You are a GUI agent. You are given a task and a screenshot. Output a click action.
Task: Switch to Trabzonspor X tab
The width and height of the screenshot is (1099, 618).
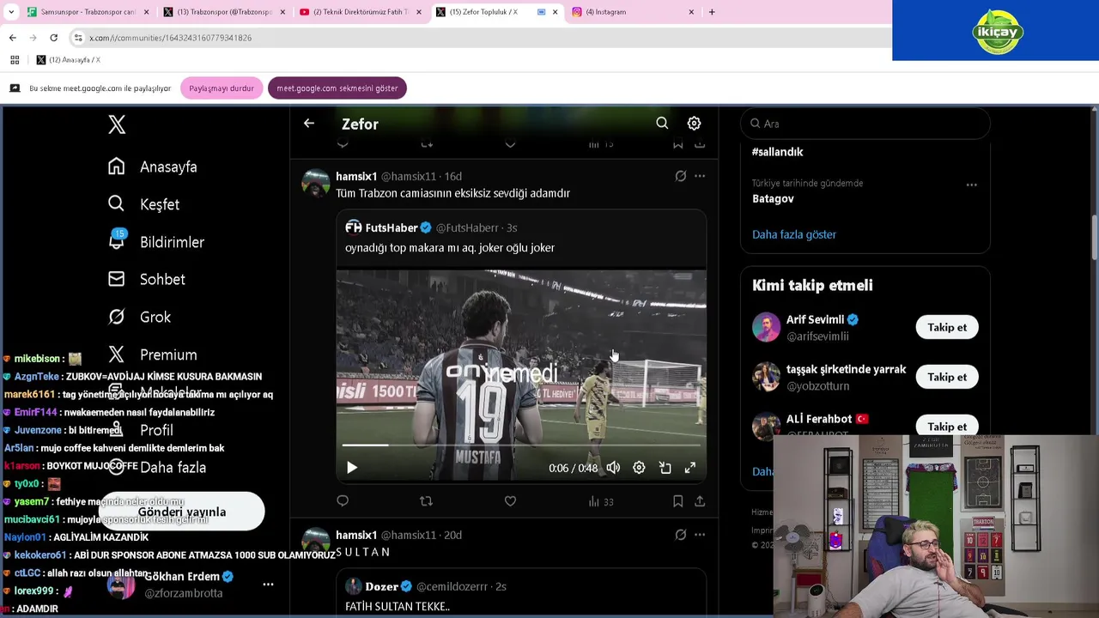(x=223, y=12)
